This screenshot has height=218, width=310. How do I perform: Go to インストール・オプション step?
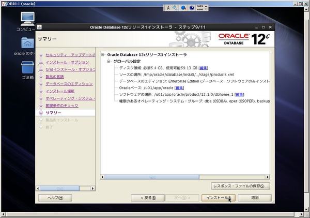point(67,62)
